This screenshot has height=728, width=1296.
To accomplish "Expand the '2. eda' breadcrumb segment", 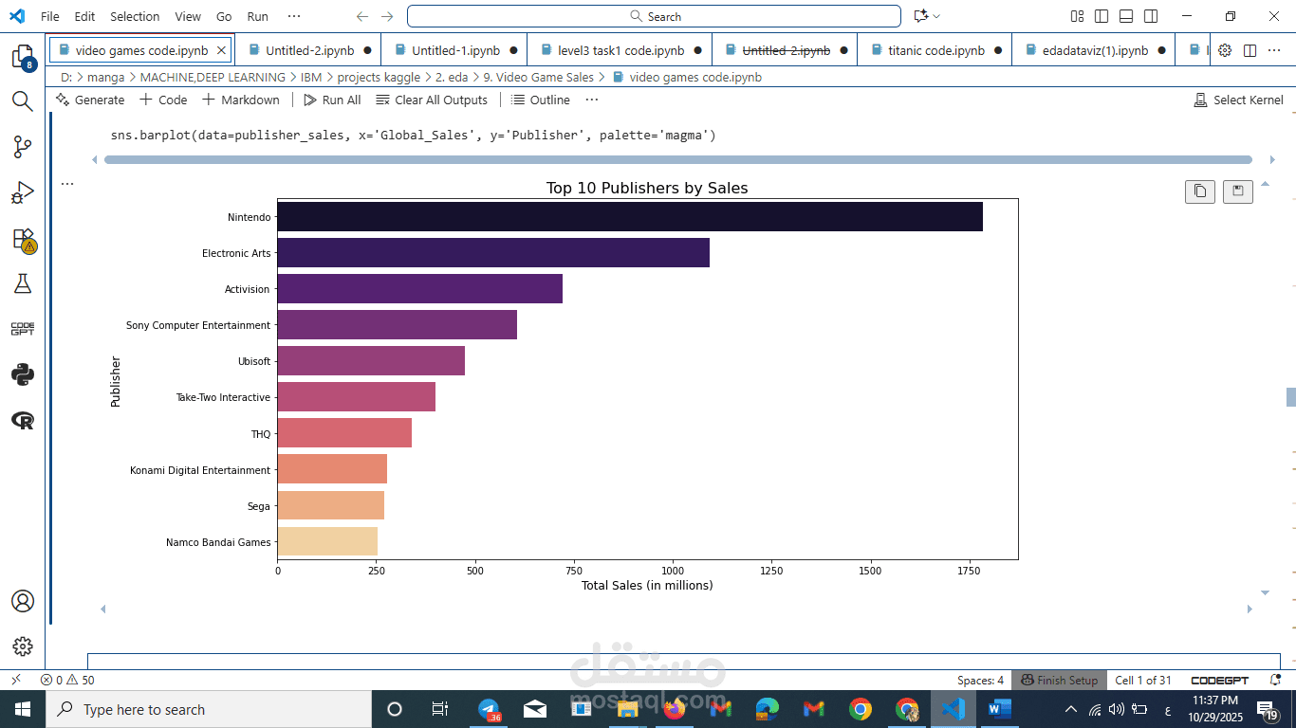I will click(x=452, y=77).
